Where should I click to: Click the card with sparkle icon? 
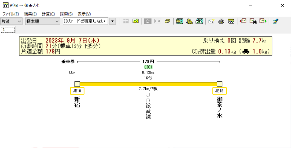(x=212, y=21)
